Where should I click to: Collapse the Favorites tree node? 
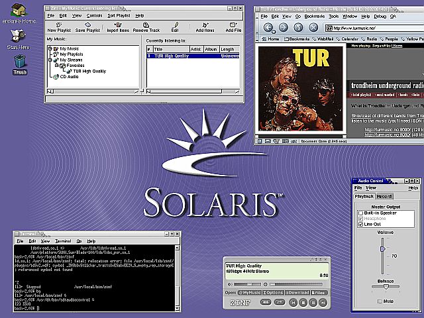(x=57, y=66)
